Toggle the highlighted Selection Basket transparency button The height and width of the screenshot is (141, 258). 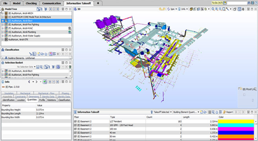tap(58, 67)
